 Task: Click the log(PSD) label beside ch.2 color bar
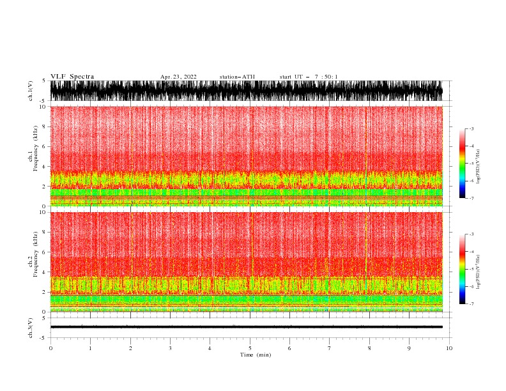click(x=478, y=272)
